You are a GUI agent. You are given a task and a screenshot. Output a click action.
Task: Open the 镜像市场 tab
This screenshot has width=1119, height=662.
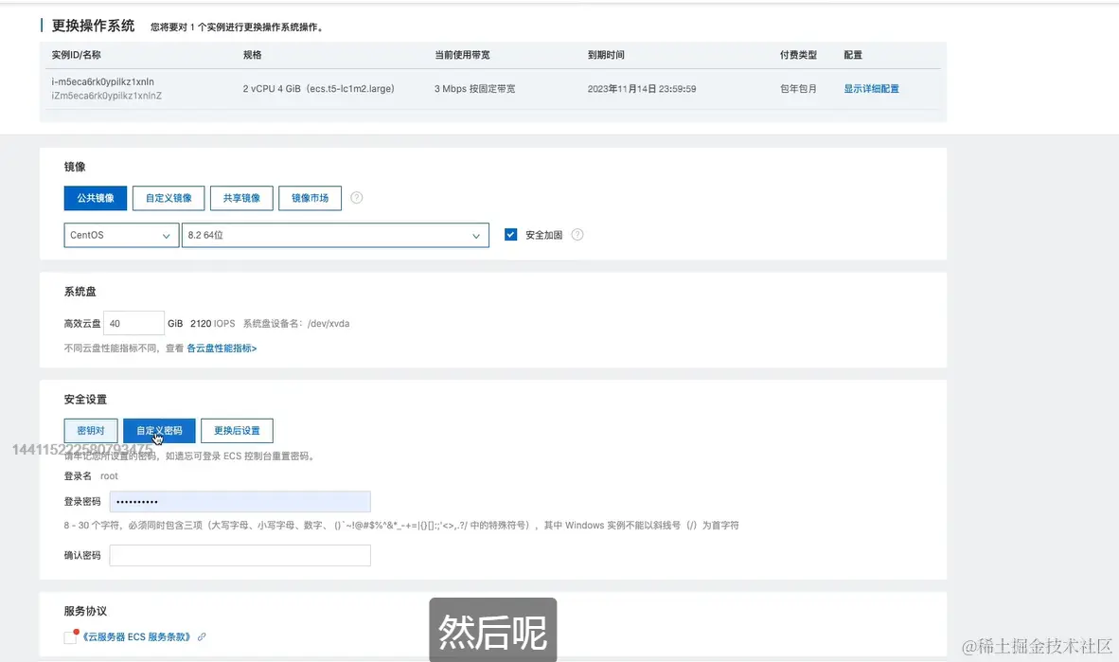[310, 198]
